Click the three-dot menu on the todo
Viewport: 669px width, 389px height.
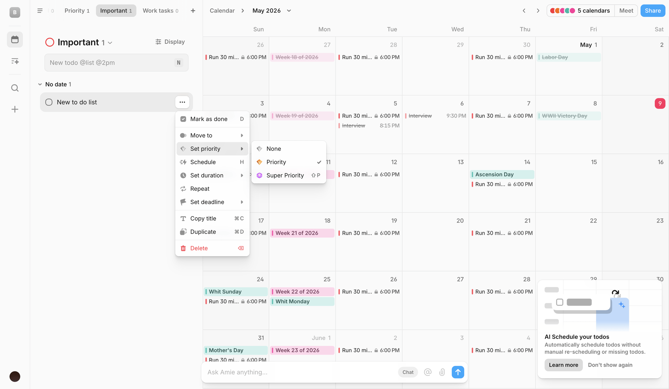pos(182,102)
